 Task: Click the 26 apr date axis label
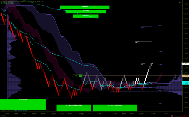[24, 114]
